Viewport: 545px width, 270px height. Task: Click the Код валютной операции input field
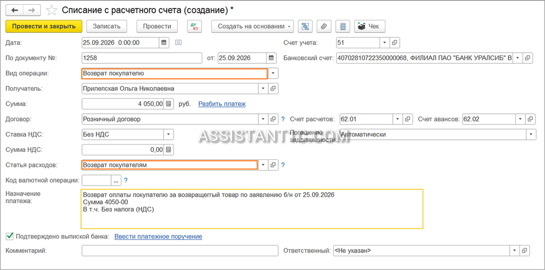click(97, 180)
